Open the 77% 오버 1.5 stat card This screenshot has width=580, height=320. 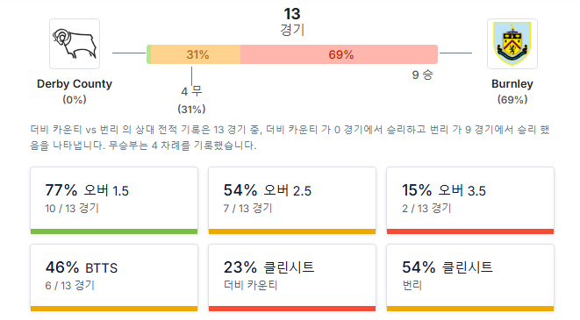pyautogui.click(x=114, y=201)
